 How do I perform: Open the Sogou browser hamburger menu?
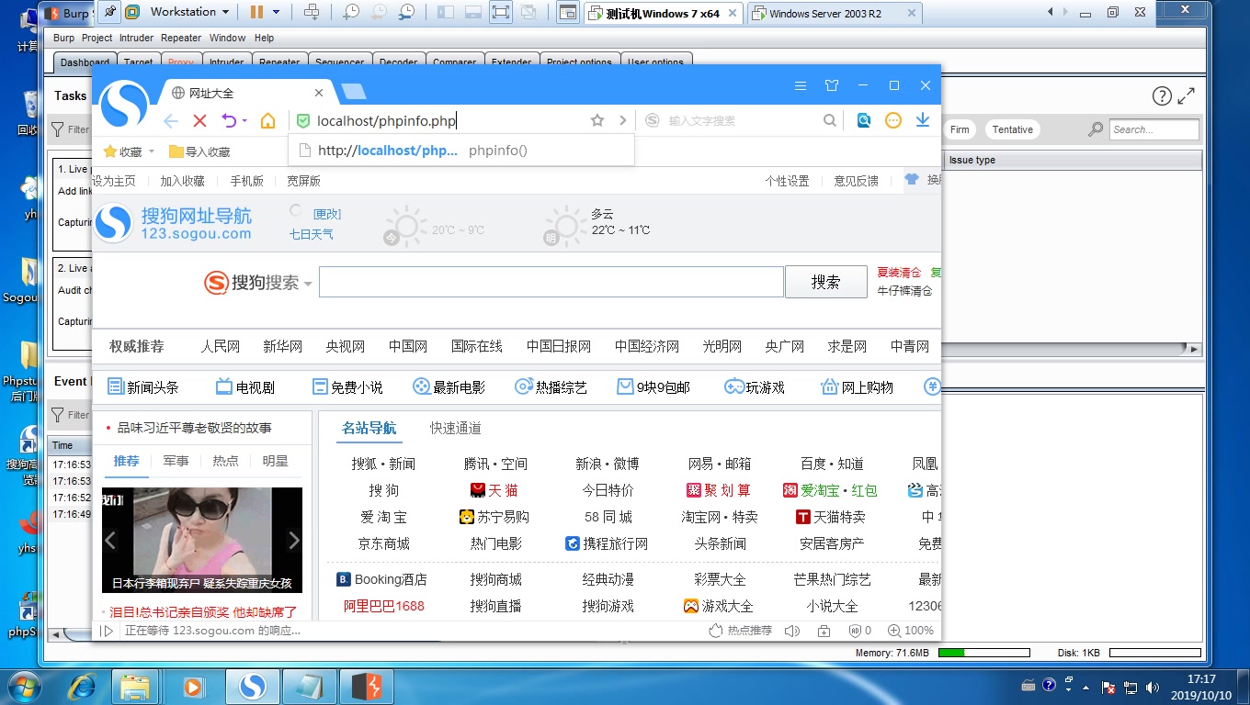point(801,85)
